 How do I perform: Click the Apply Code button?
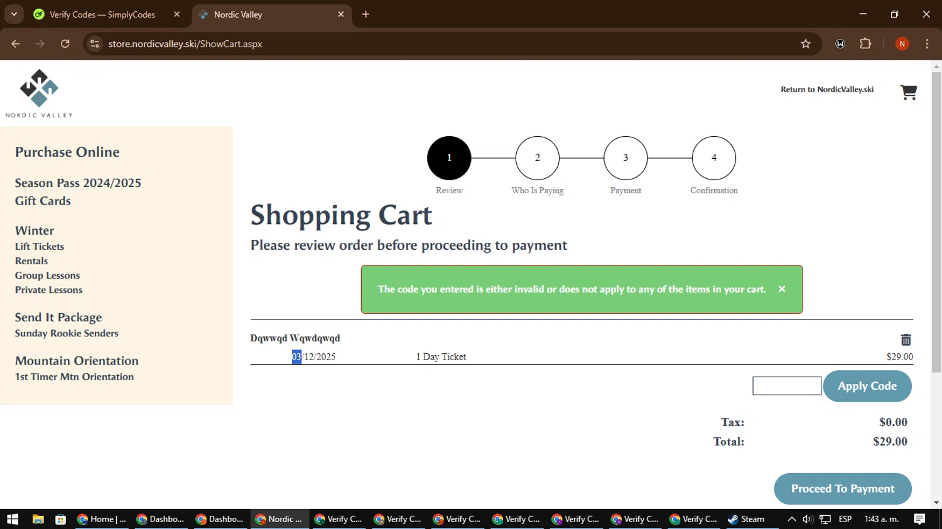[867, 386]
